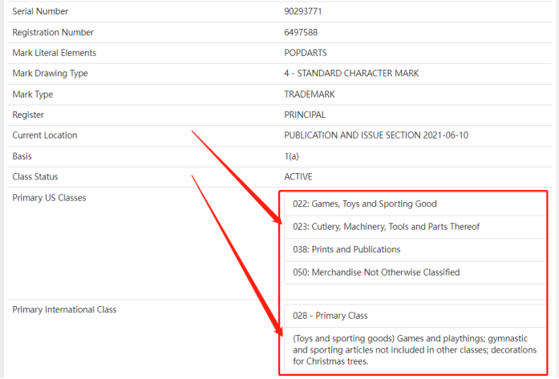Select '4 - STANDARD CHARACTER MARK' value
This screenshot has width=559, height=379.
click(x=351, y=74)
